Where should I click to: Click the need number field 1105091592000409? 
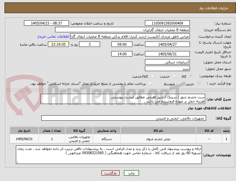(x=167, y=23)
